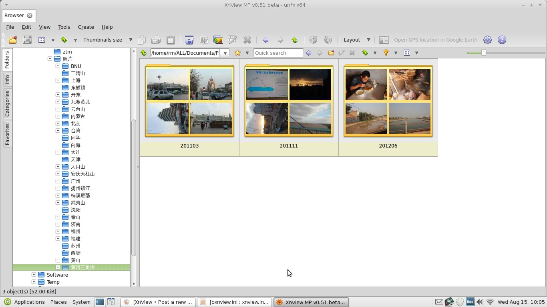Click the batch rename icon

(x=232, y=40)
